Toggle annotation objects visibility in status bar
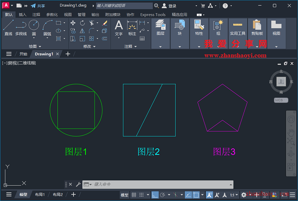 209,195
